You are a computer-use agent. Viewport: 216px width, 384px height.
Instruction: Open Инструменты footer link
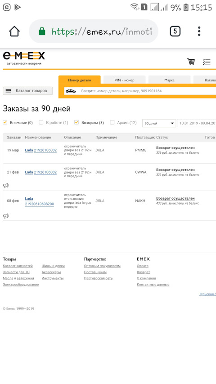[x=53, y=278]
